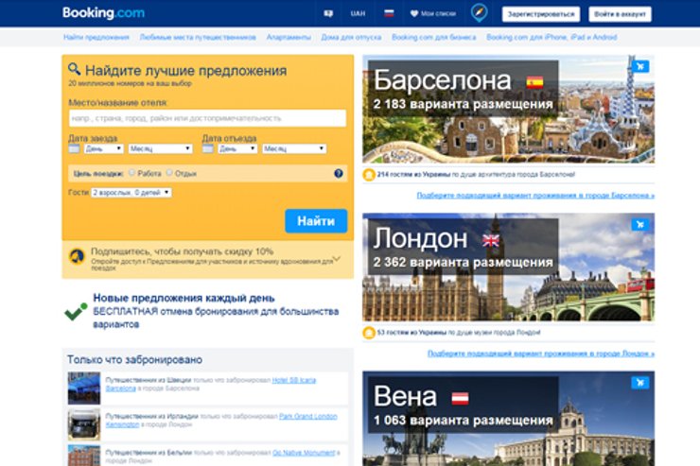Click the flight icon on Барселона card
700x466 pixels.
(640, 66)
